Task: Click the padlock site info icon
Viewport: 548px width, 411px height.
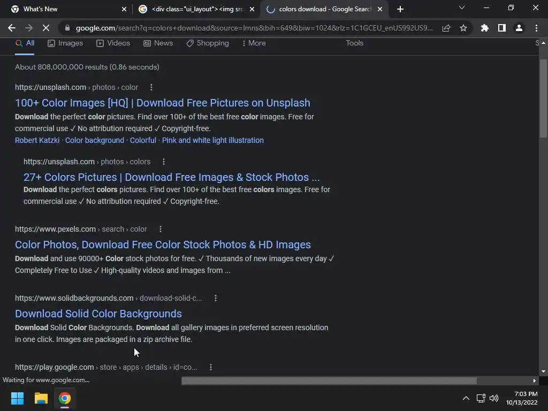Action: (x=67, y=28)
